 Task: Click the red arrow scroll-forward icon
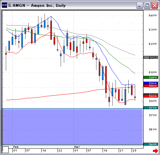click(x=155, y=151)
